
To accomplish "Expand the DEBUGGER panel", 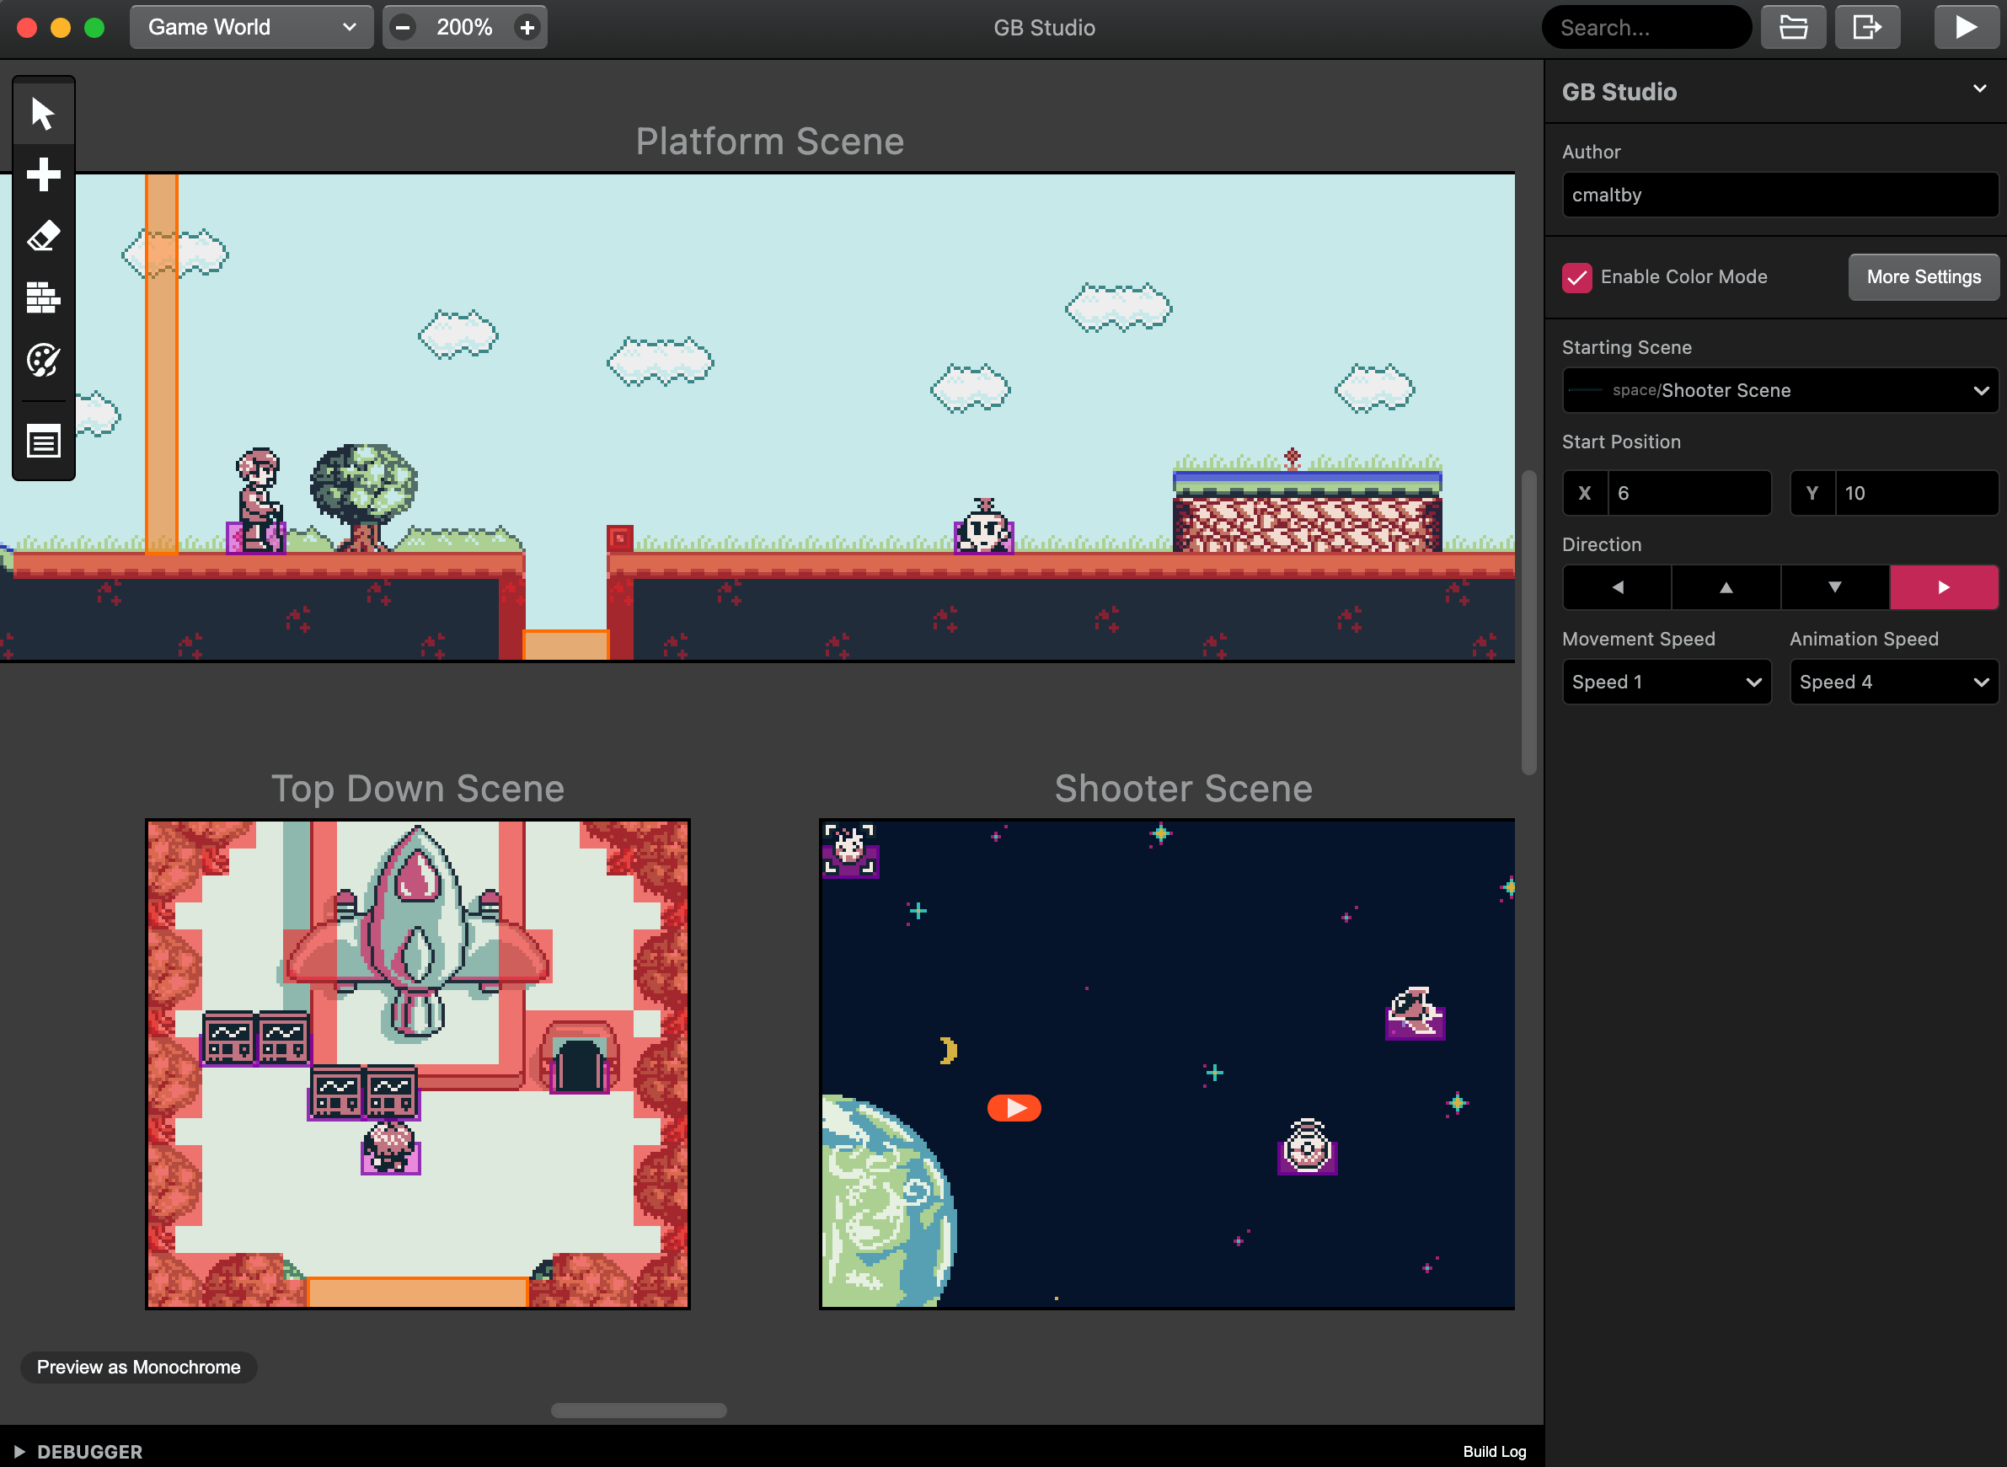I will pos(79,1451).
